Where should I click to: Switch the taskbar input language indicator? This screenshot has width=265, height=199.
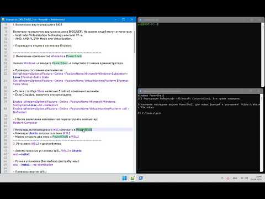point(235,178)
